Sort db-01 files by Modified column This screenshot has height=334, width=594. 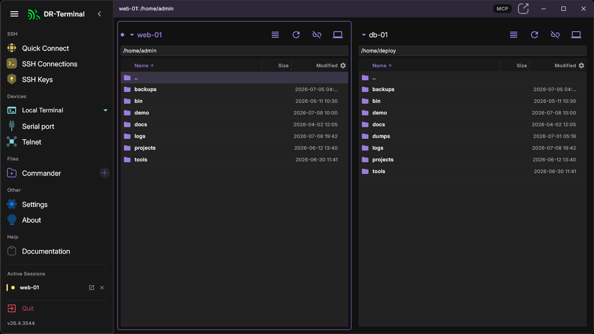(565, 65)
